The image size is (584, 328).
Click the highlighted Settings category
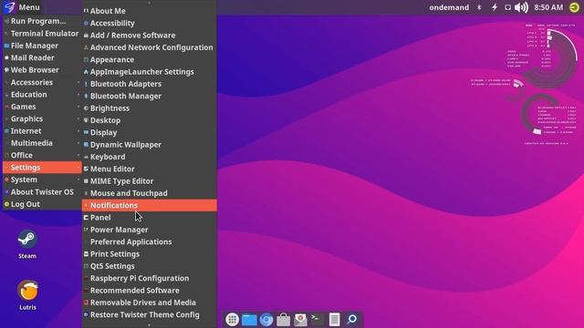42,168
